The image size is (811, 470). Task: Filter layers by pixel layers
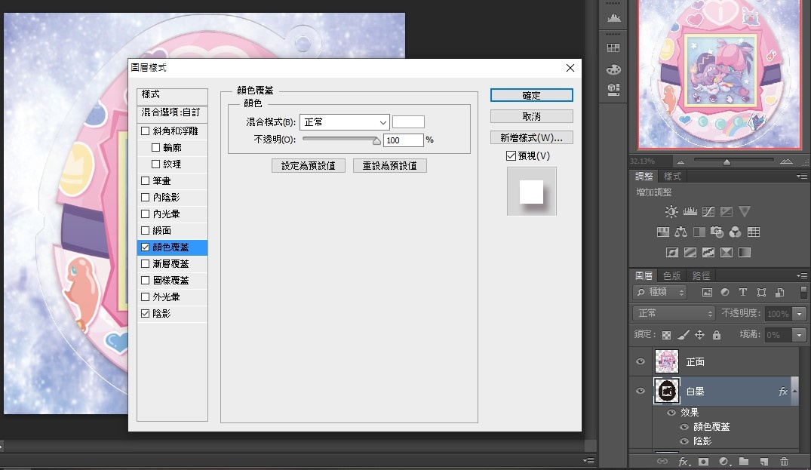click(x=707, y=292)
